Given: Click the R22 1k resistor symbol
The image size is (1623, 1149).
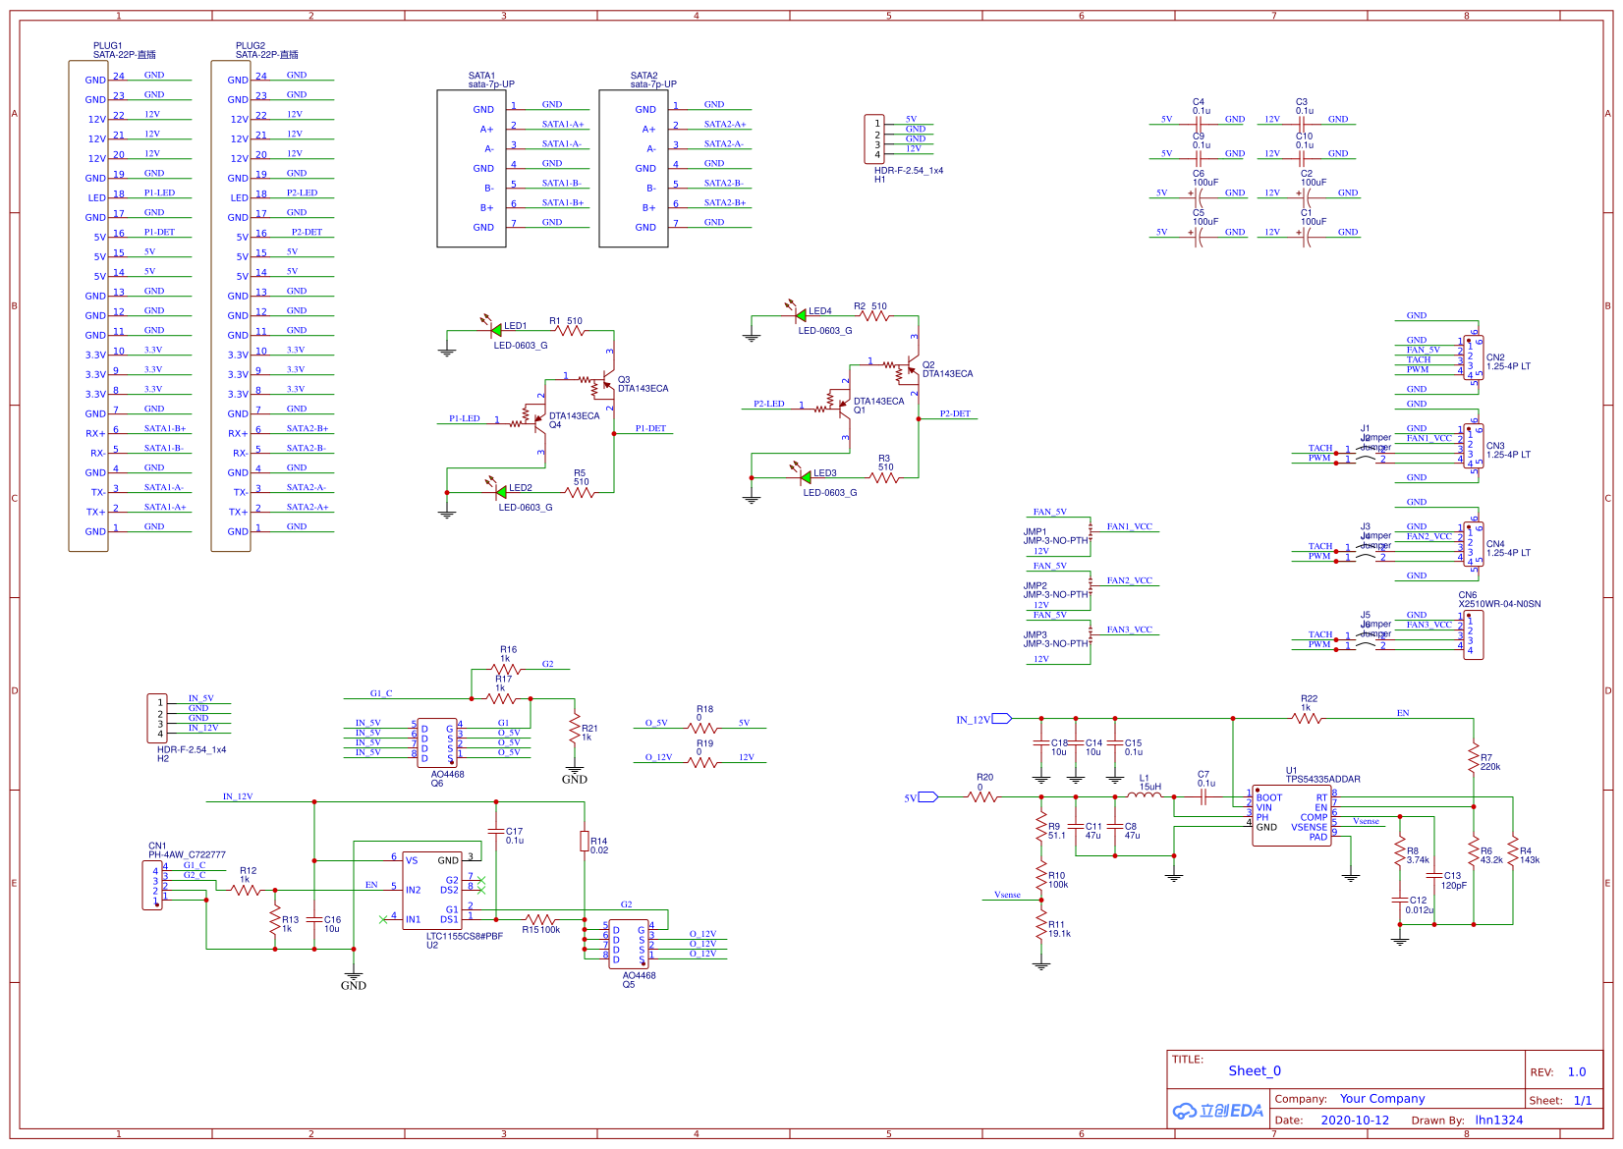Looking at the screenshot, I should point(1307,719).
